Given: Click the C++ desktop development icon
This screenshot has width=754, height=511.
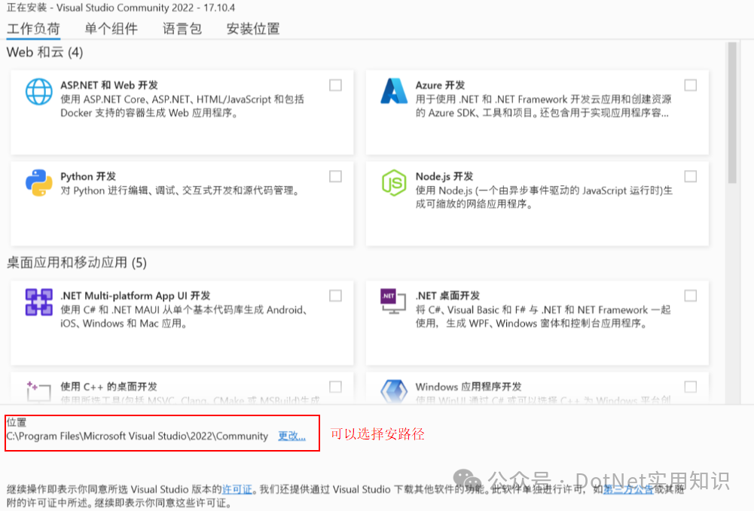Looking at the screenshot, I should click(39, 391).
